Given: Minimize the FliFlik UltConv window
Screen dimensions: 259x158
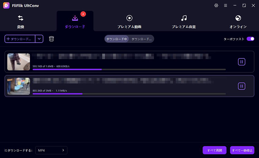Looking at the screenshot, I should (x=235, y=5).
